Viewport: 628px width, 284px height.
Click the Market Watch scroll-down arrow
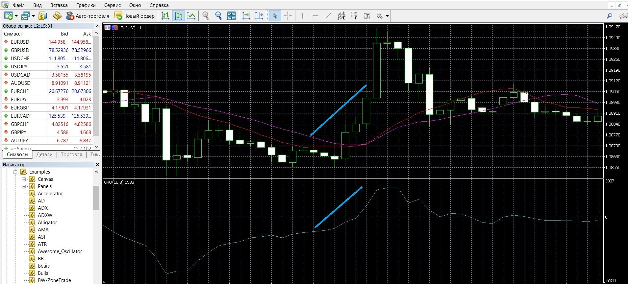pyautogui.click(x=96, y=147)
